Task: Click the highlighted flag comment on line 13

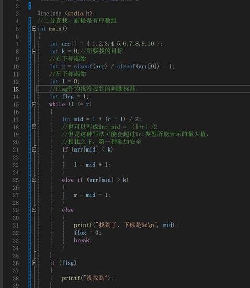Action: 93,89
